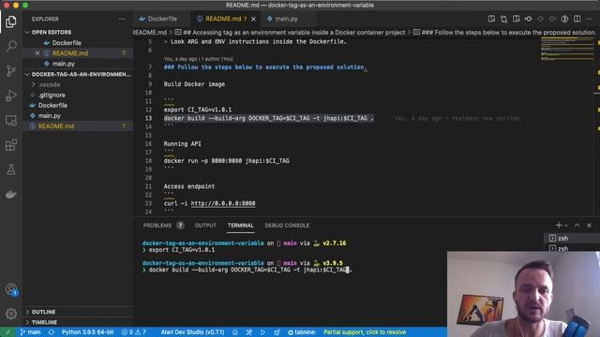
Task: Click the open changes icon in editor toolbar
Action: tap(503, 19)
